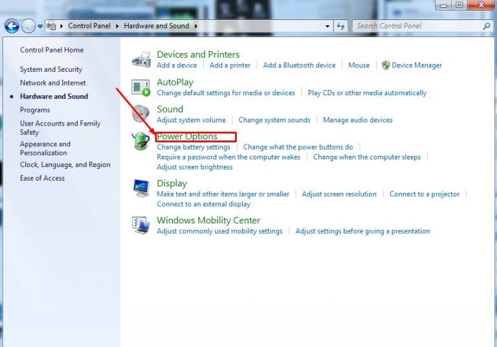Viewport: 497px width, 347px height.
Task: Click Adjust system volume link
Action: [191, 120]
